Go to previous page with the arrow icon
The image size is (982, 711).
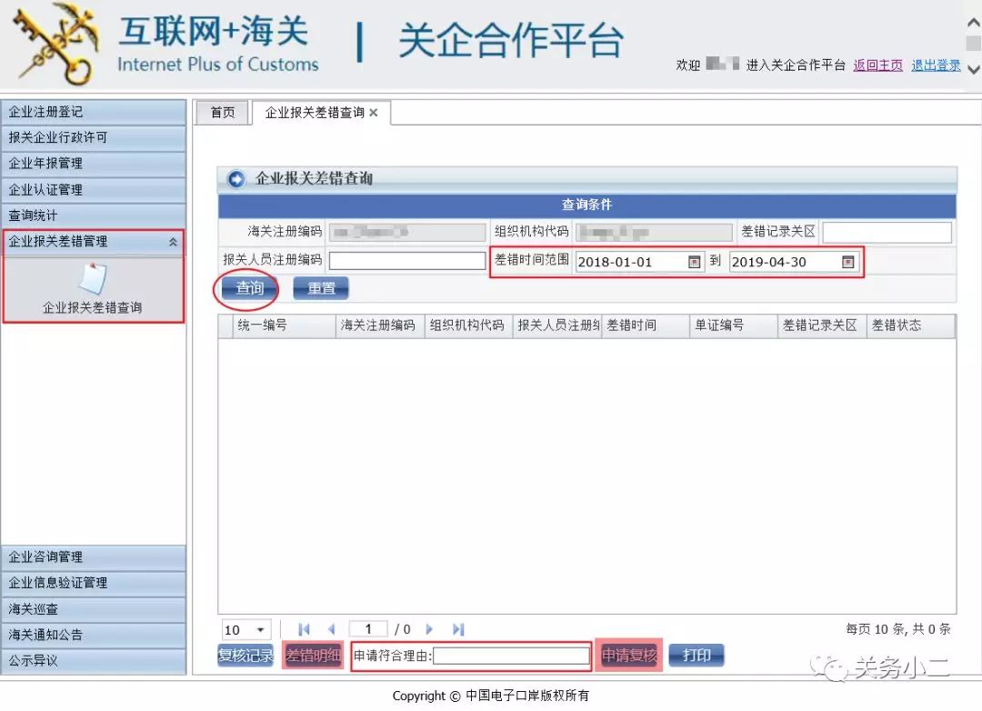[x=331, y=628]
